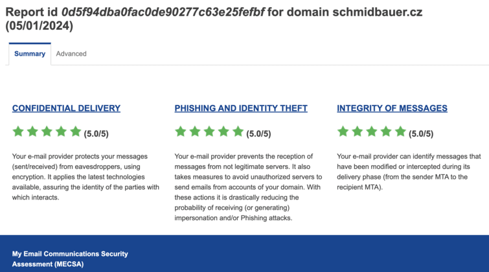Click the Confidential Delivery description paragraph
The height and width of the screenshot is (272, 489).
click(85, 177)
